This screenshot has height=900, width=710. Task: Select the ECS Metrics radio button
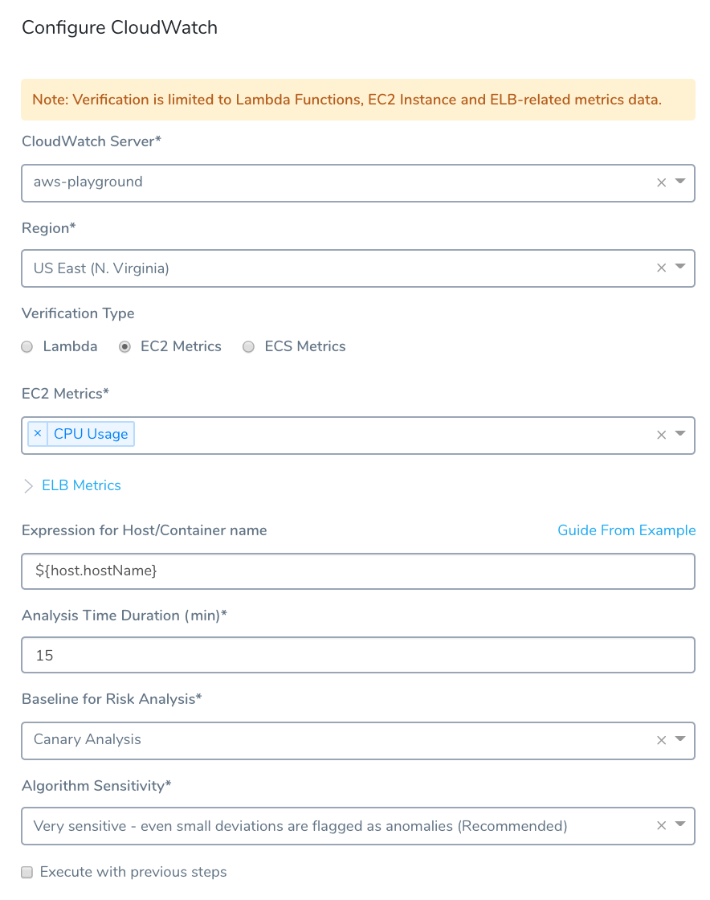pyautogui.click(x=248, y=346)
